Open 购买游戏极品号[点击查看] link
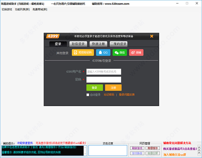 pos(180,149)
